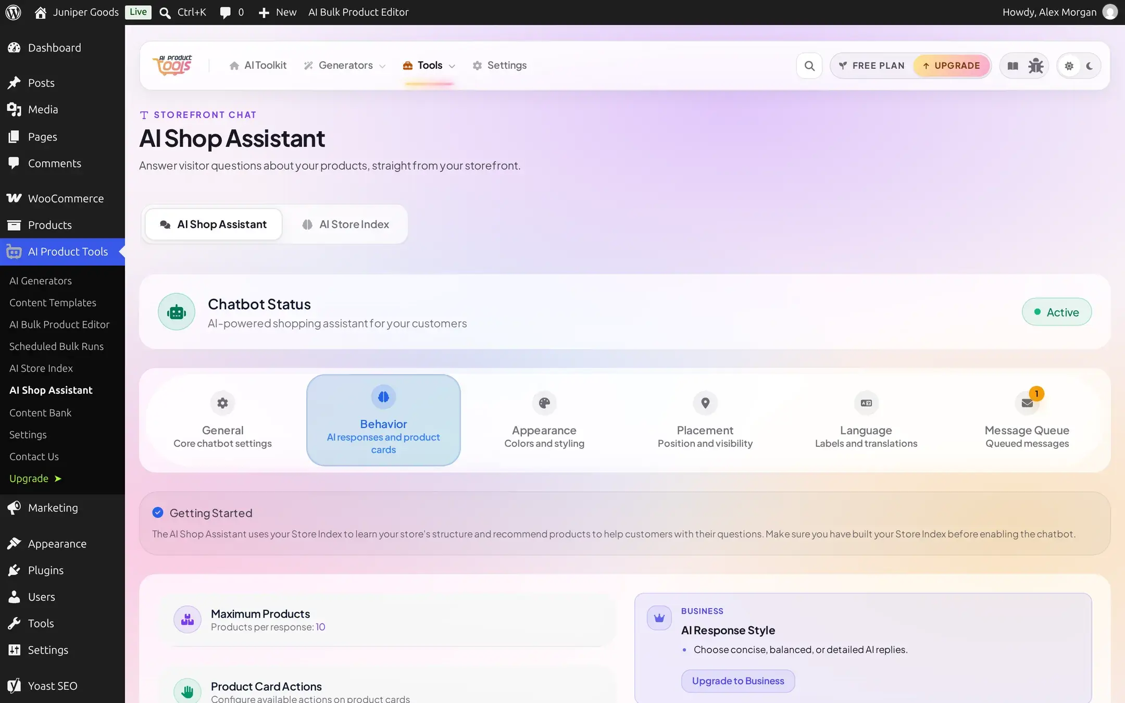Open the Yoast SEO sidebar menu

pos(63,686)
